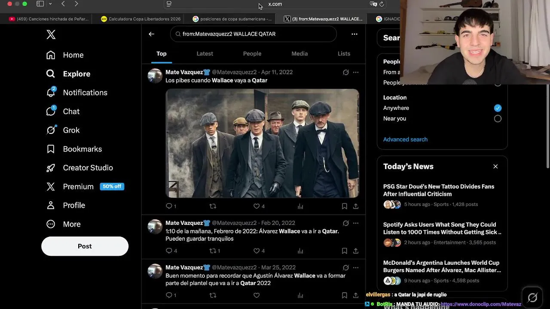Switch to the Lists tab
This screenshot has height=309, width=550.
[344, 54]
